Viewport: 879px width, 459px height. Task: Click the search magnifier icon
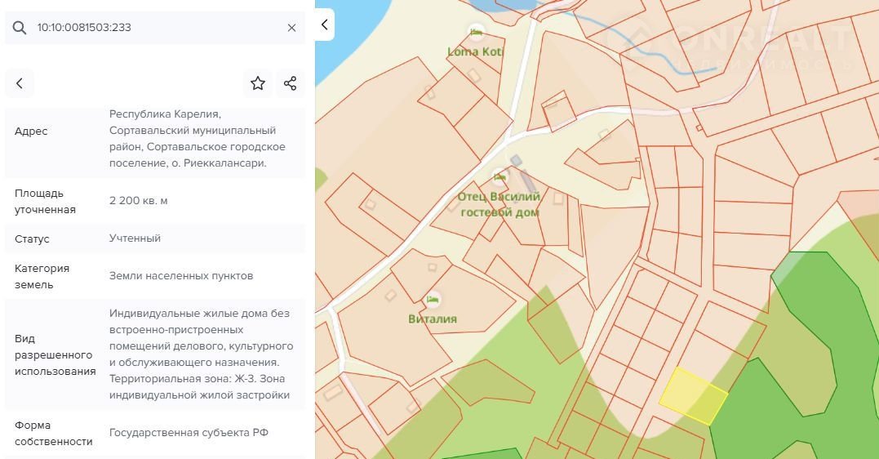(x=20, y=28)
